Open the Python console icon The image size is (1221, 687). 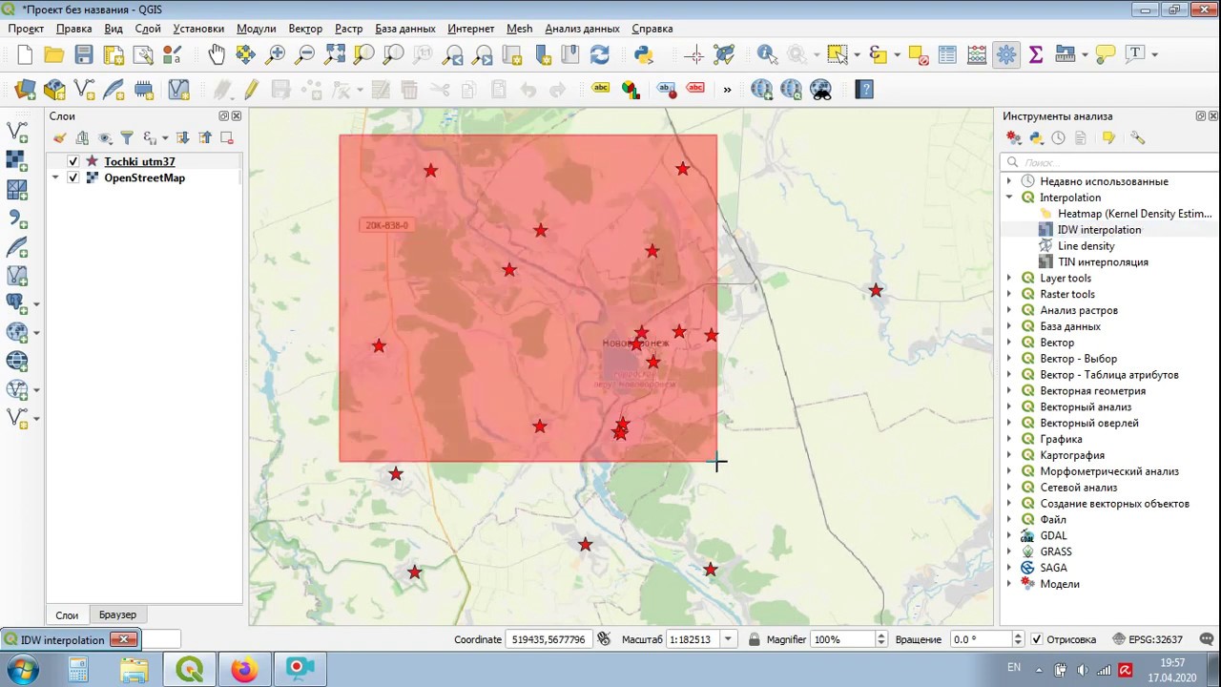click(644, 54)
